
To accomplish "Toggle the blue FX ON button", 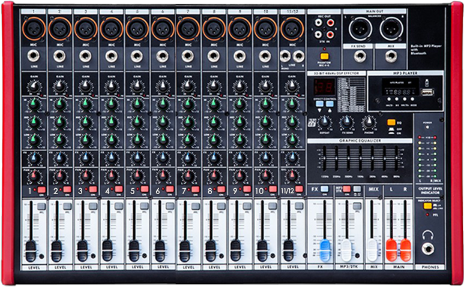I will (325, 189).
